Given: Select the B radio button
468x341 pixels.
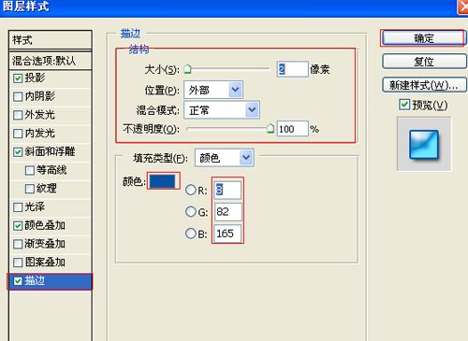Looking at the screenshot, I should 190,234.
